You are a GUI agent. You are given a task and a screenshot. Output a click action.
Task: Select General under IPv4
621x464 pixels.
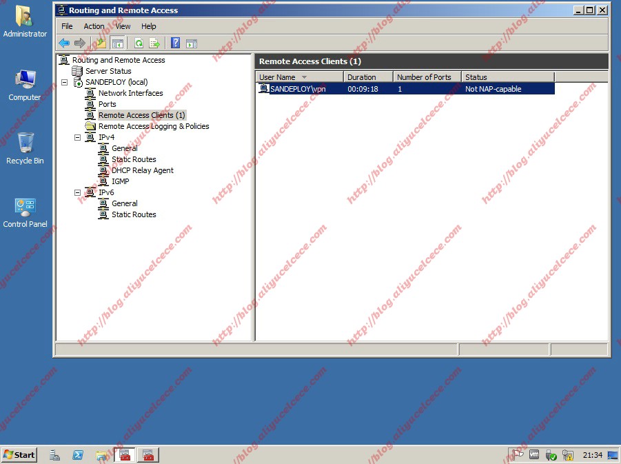point(125,148)
